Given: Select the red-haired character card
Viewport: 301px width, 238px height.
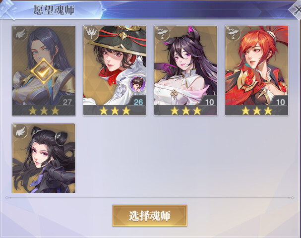Looking at the screenshot, I should [x=256, y=71].
